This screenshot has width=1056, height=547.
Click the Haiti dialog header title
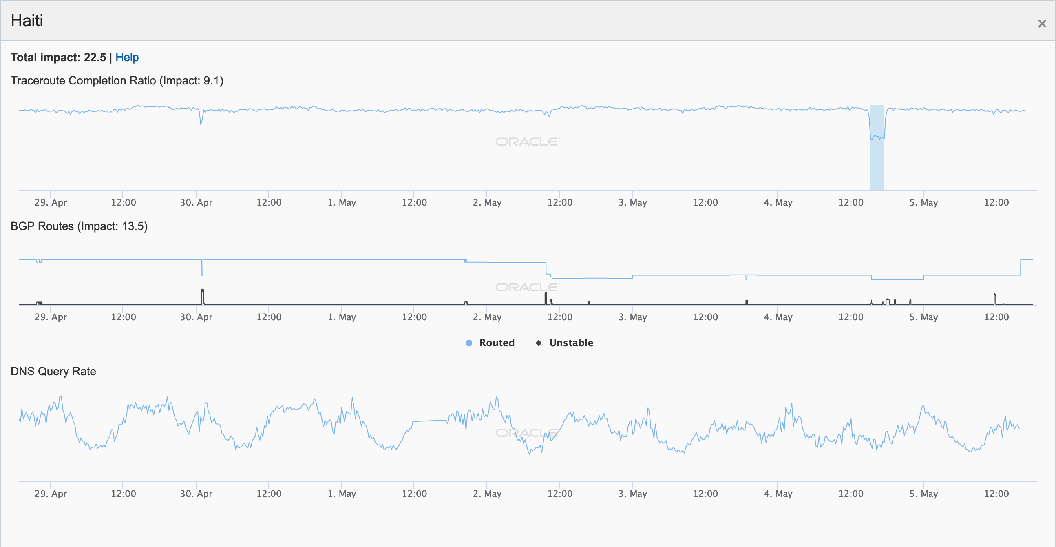coord(27,20)
